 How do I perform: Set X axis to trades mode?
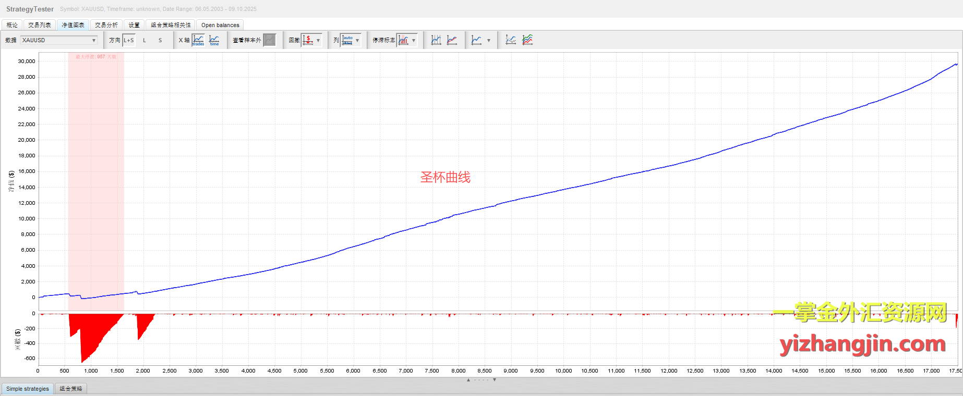coord(198,40)
